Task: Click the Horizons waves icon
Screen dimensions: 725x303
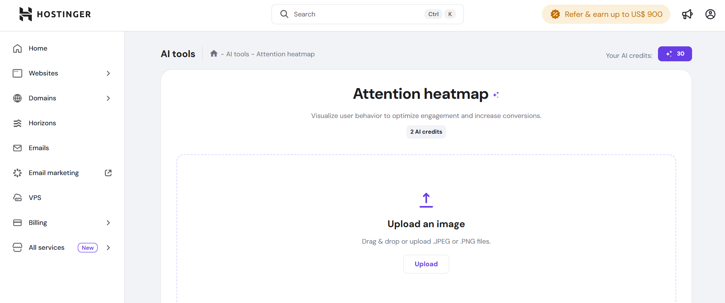Action: pyautogui.click(x=18, y=123)
